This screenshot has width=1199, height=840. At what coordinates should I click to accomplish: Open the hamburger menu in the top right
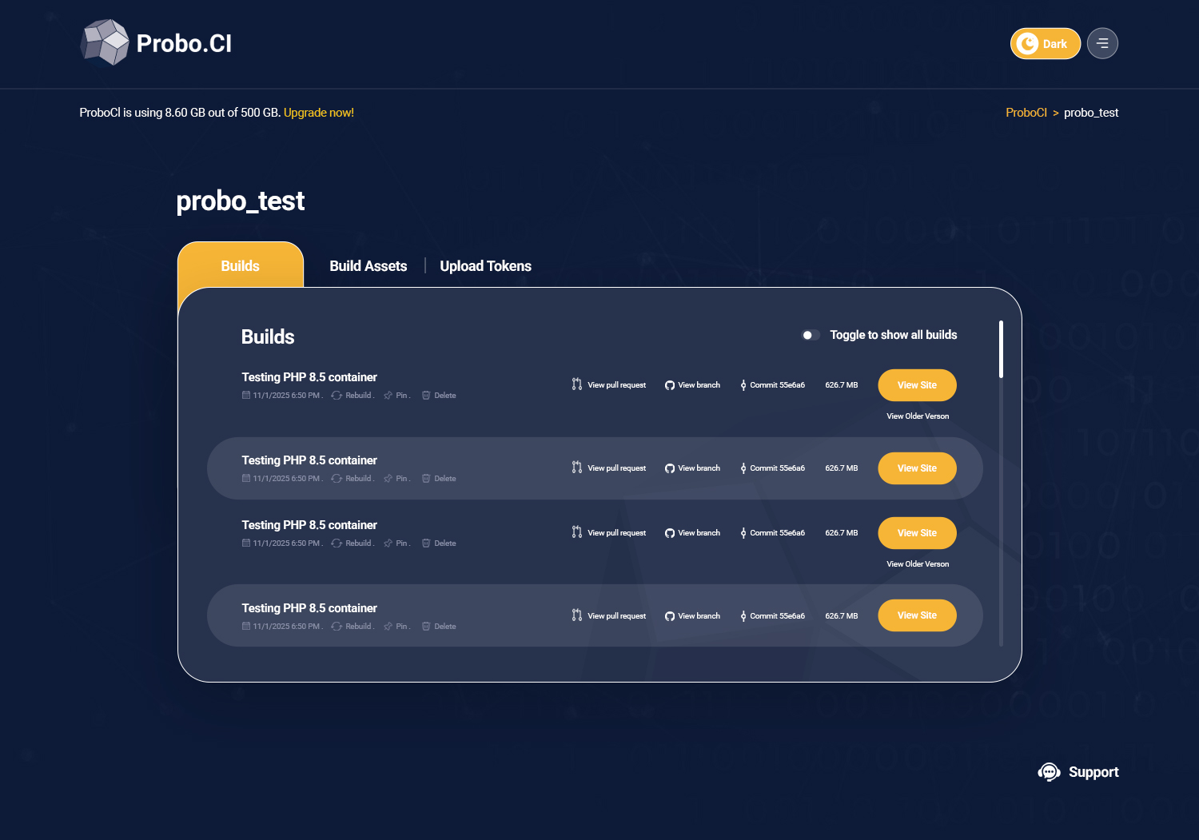(x=1102, y=43)
